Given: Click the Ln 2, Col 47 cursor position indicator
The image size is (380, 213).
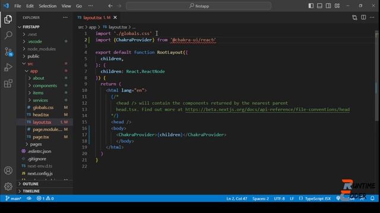Looking at the screenshot, I should (x=236, y=199).
